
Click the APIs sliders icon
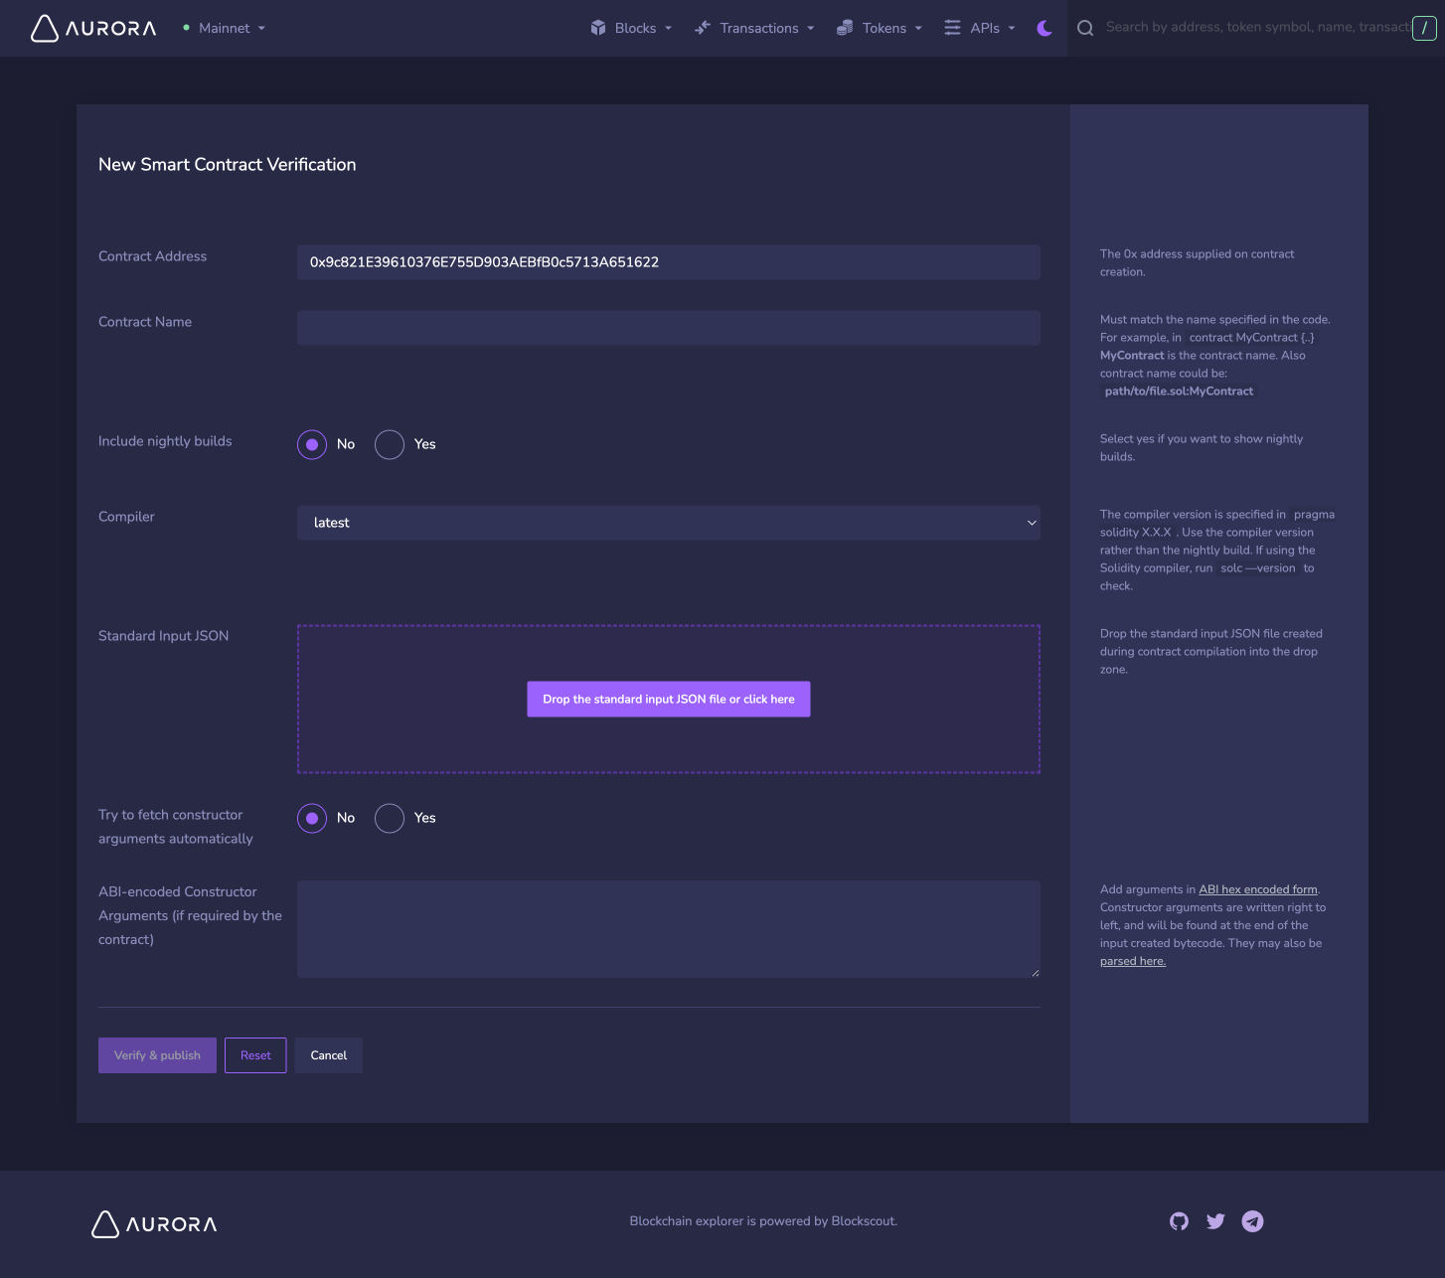[x=952, y=28]
